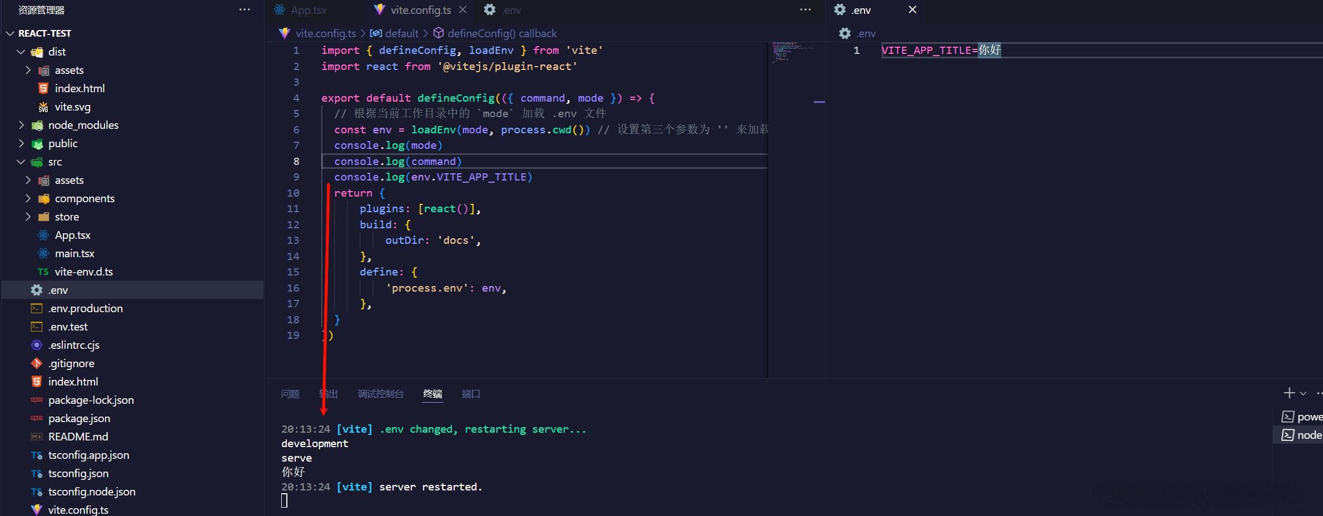
Task: Open the new terminal profile dropdown
Action: tap(1303, 393)
